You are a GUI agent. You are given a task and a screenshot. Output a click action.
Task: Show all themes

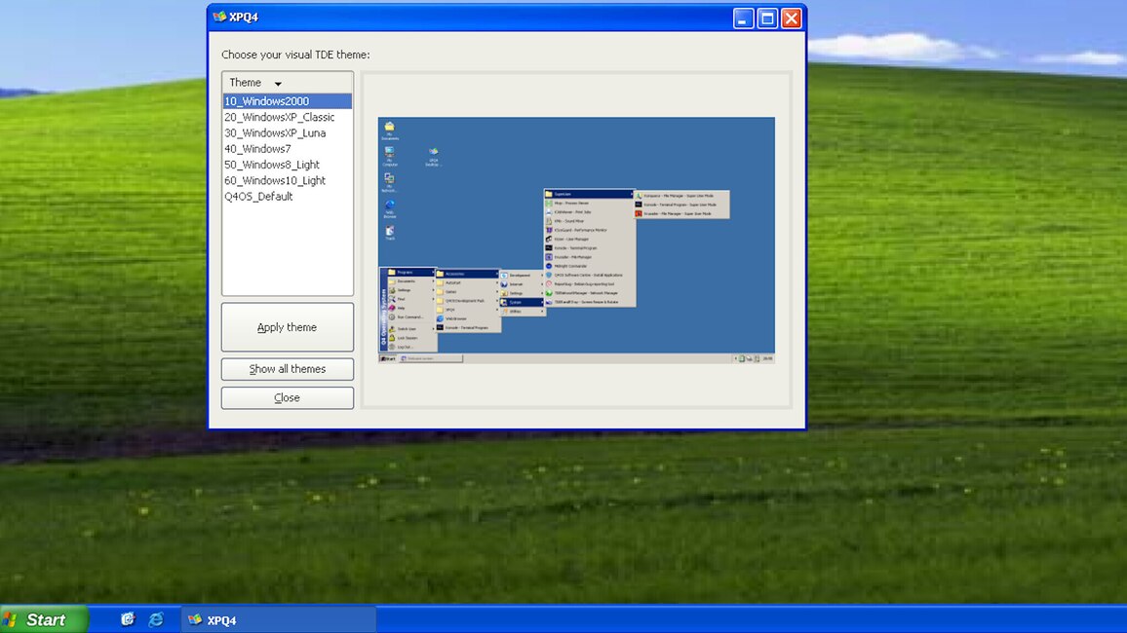pos(287,369)
